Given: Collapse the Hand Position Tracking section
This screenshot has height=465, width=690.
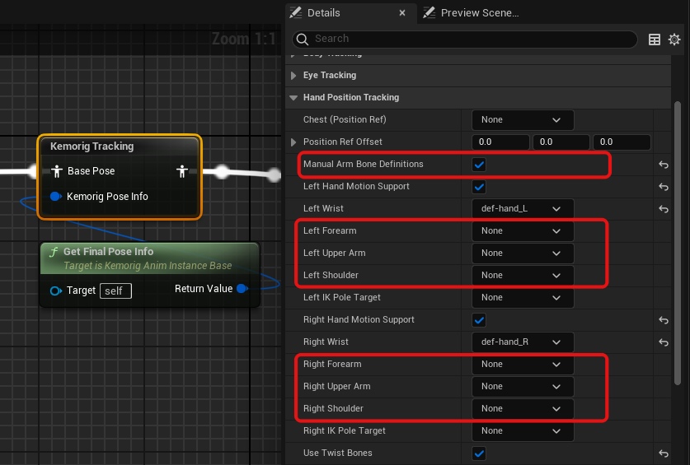Looking at the screenshot, I should [294, 98].
